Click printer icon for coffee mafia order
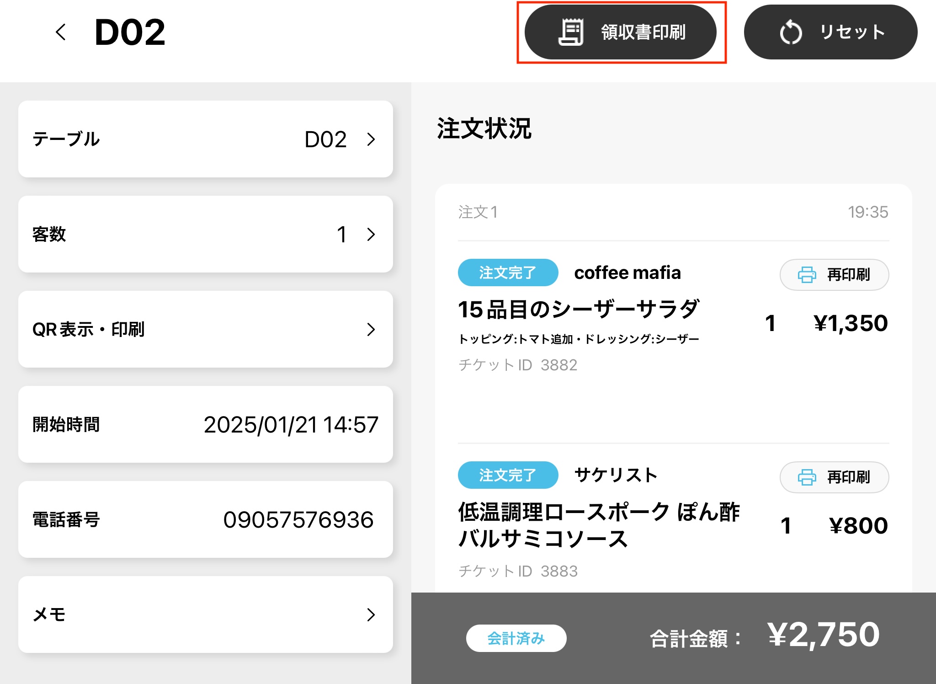Viewport: 936px width, 684px height. tap(807, 275)
